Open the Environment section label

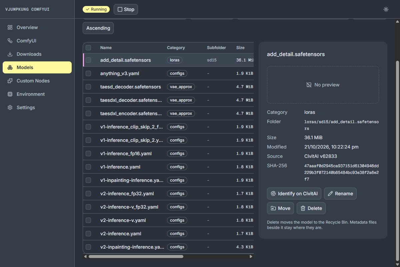pos(31,94)
